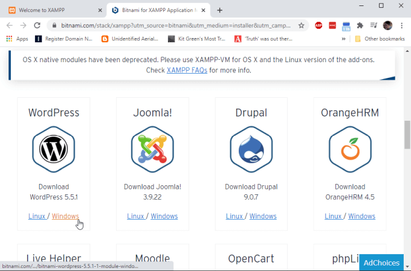Click the 'Download OrangeHRM 4.5' text
The width and height of the screenshot is (411, 271).
pyautogui.click(x=350, y=192)
